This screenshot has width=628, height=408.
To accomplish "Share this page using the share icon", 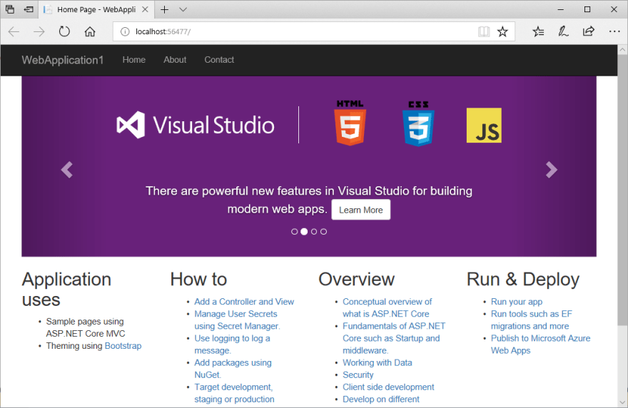I will pyautogui.click(x=588, y=31).
